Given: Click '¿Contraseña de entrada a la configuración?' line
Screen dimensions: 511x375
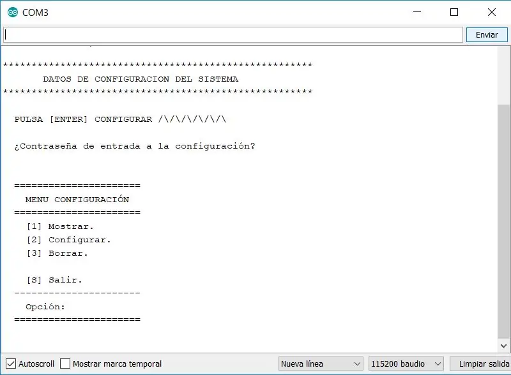Looking at the screenshot, I should click(135, 146).
